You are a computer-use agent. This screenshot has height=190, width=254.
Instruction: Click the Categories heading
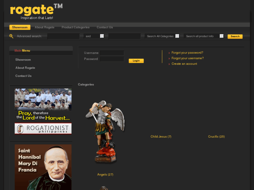pos(86,84)
